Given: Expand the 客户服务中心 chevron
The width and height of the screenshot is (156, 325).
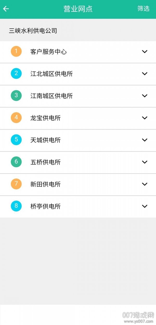Looking at the screenshot, I should [145, 51].
